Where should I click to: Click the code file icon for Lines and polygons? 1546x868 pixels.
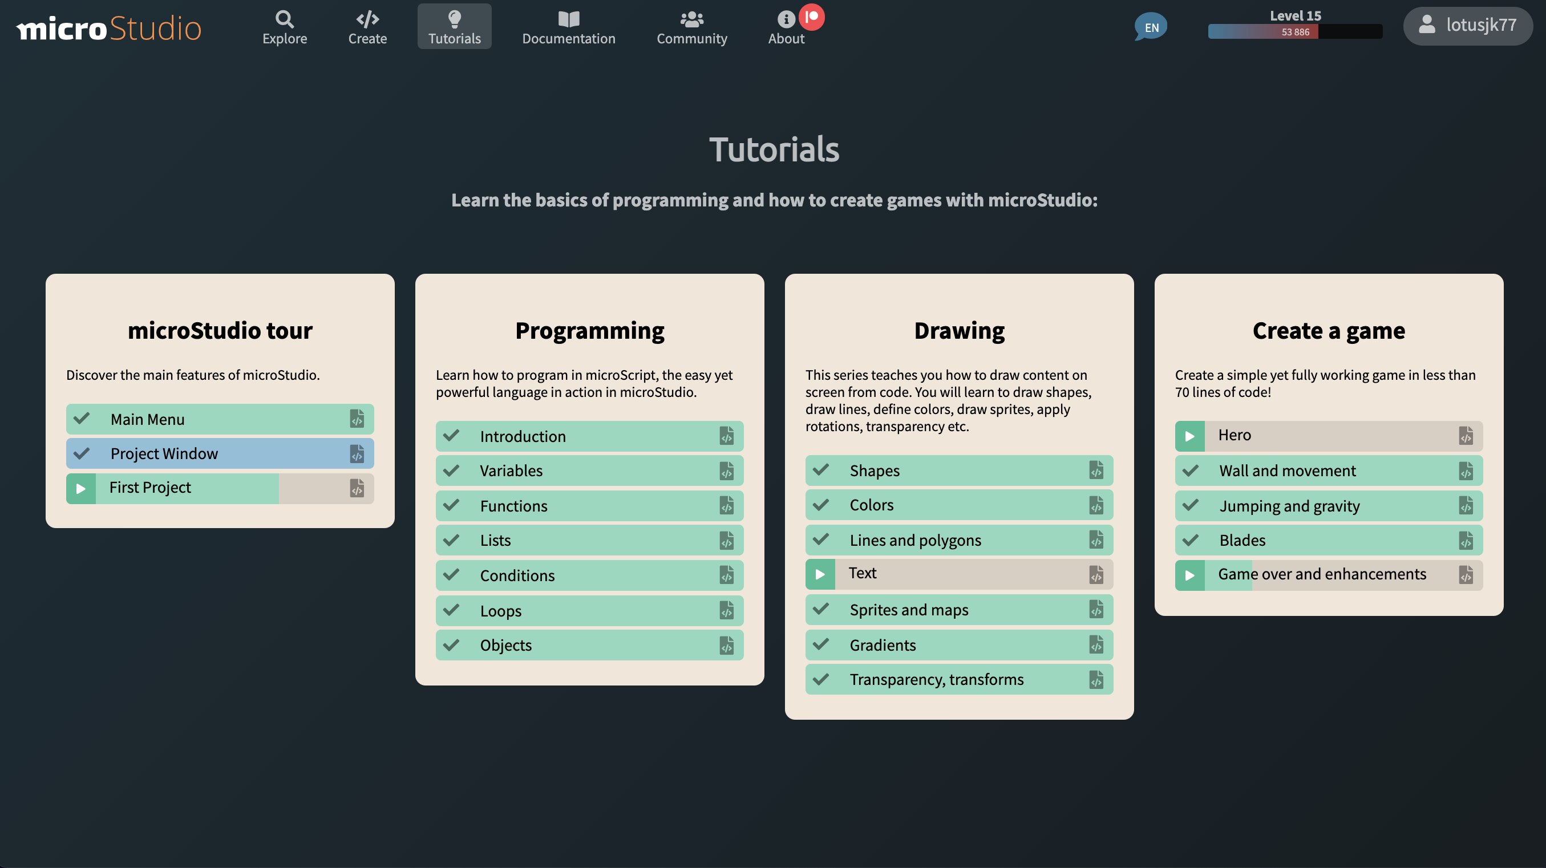point(1096,540)
